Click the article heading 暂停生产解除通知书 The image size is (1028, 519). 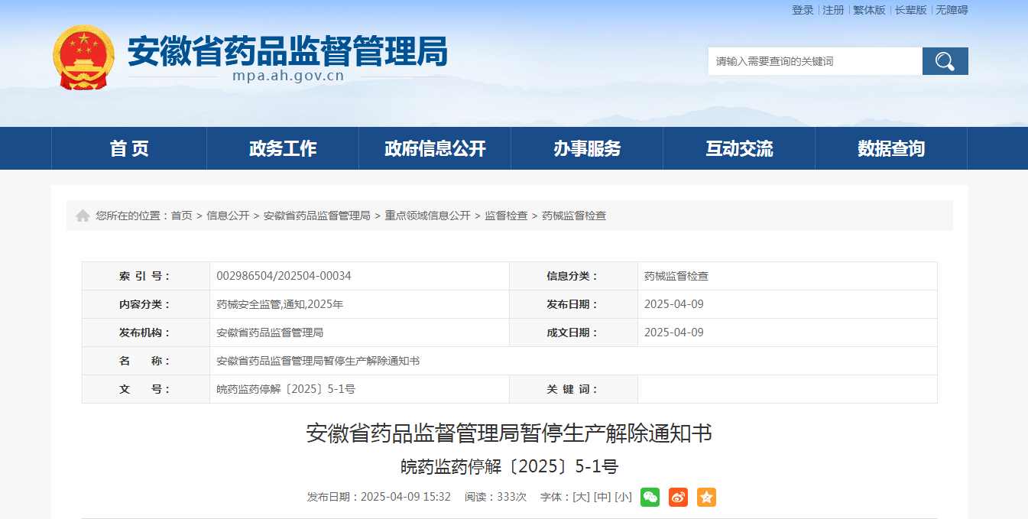509,433
